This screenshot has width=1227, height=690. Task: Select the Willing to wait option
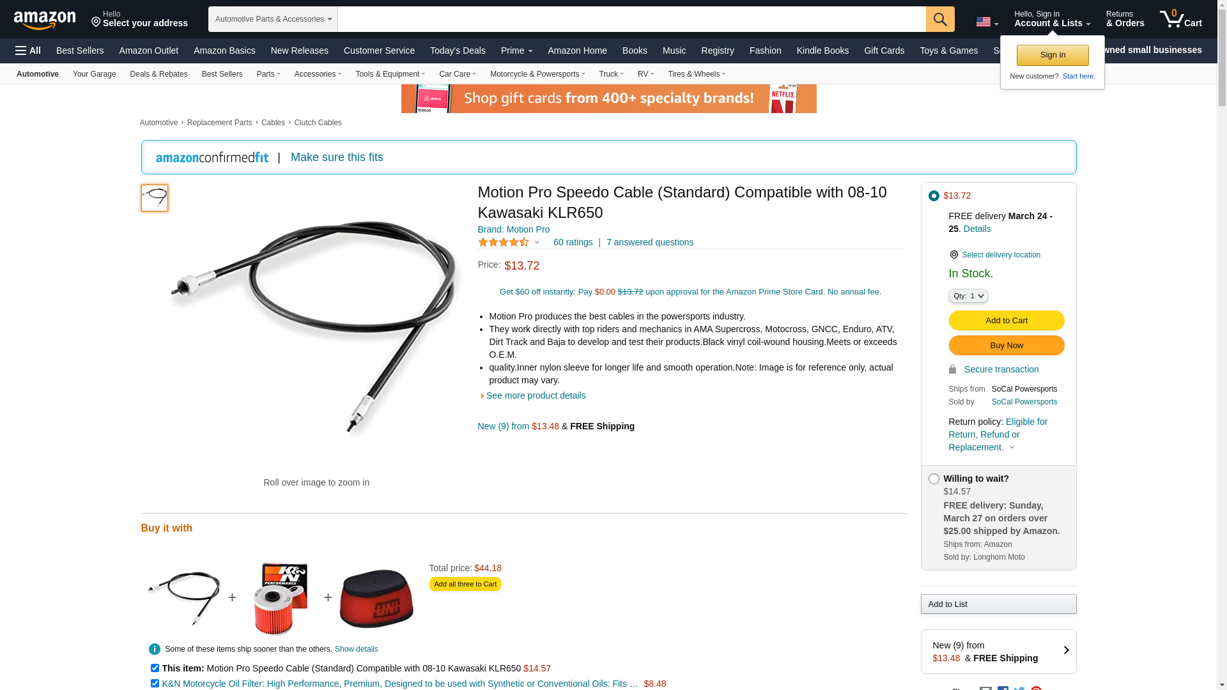click(x=934, y=479)
